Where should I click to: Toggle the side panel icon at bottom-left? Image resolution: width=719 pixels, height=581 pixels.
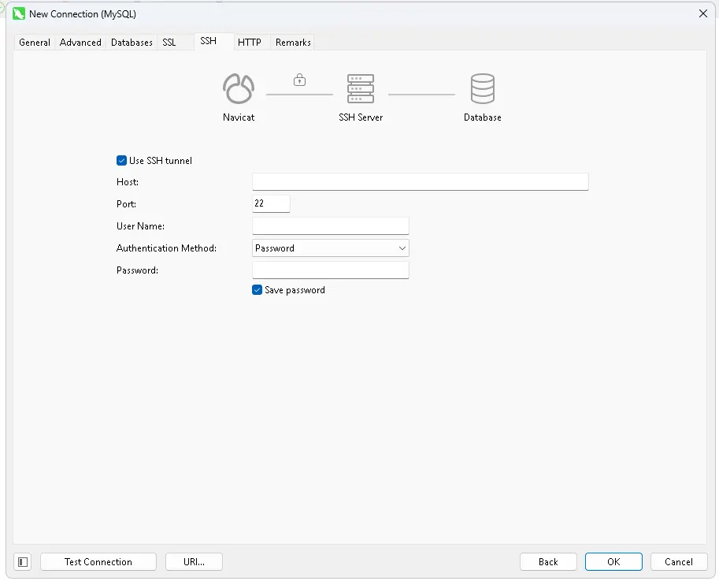[x=23, y=562]
